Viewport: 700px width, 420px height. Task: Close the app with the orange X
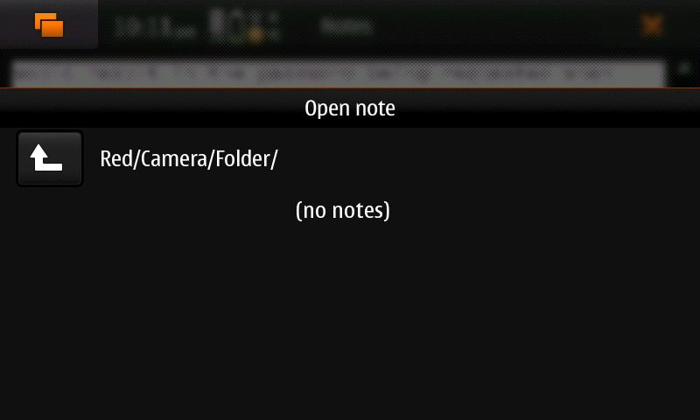[x=652, y=26]
